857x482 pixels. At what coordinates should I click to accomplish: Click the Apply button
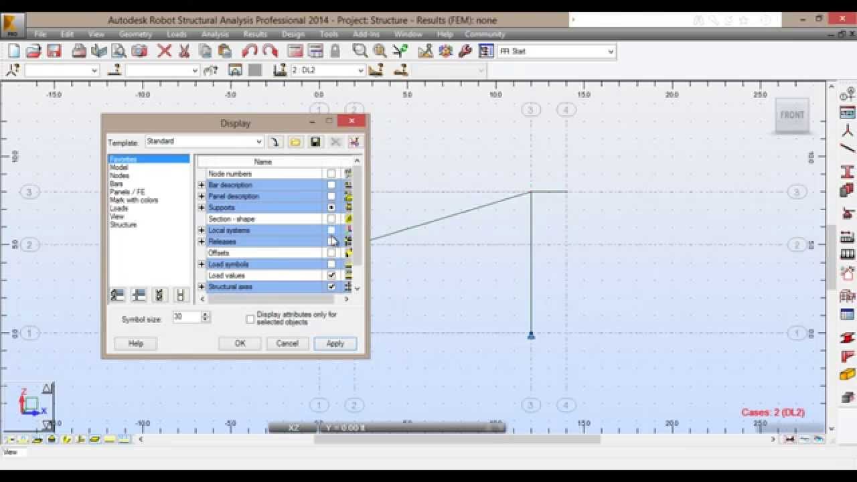coord(335,343)
